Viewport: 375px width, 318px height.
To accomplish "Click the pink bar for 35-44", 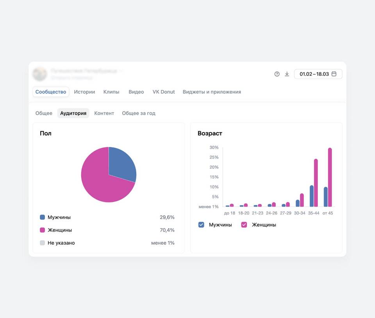I will (x=316, y=183).
